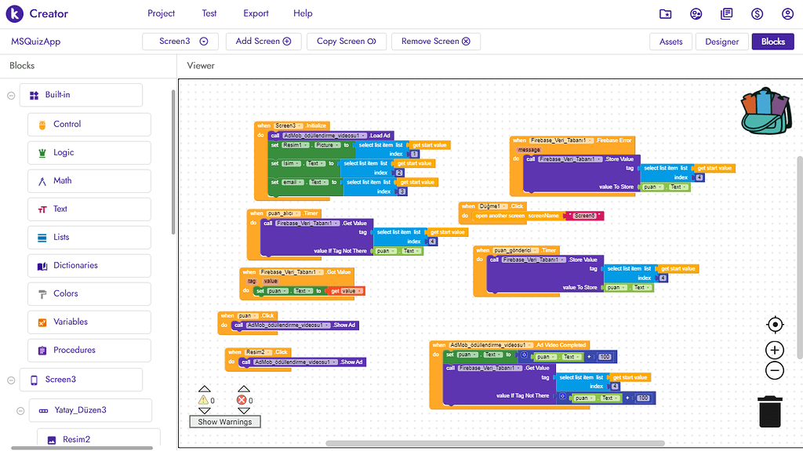Switch to the Designer view

pyautogui.click(x=721, y=42)
